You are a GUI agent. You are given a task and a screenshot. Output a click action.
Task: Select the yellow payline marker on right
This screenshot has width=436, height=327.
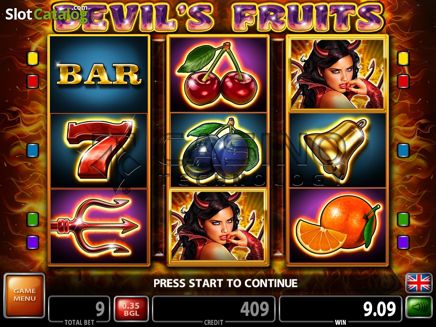tap(403, 58)
